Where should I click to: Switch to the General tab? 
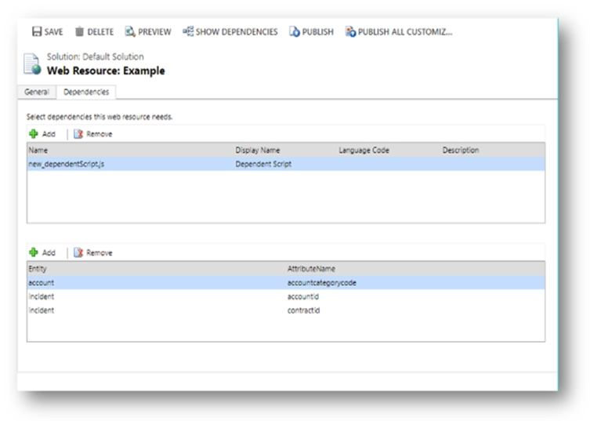[36, 92]
